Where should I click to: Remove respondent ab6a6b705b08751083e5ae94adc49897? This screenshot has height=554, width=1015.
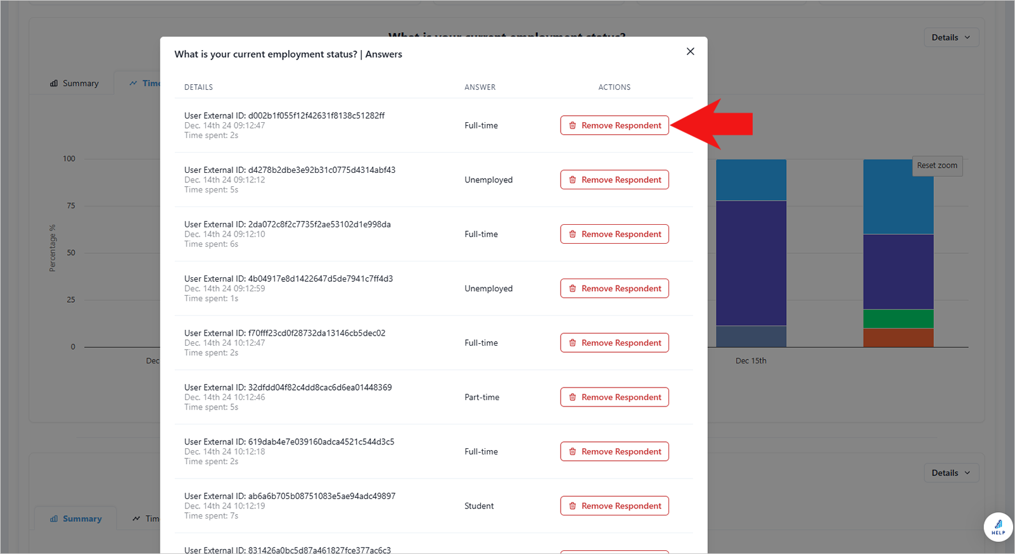(x=615, y=506)
